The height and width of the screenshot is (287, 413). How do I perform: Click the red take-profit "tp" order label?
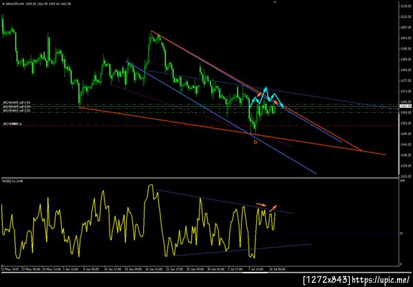12,124
